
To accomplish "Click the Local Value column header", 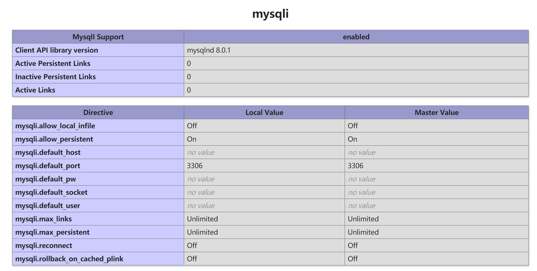I will pos(264,113).
